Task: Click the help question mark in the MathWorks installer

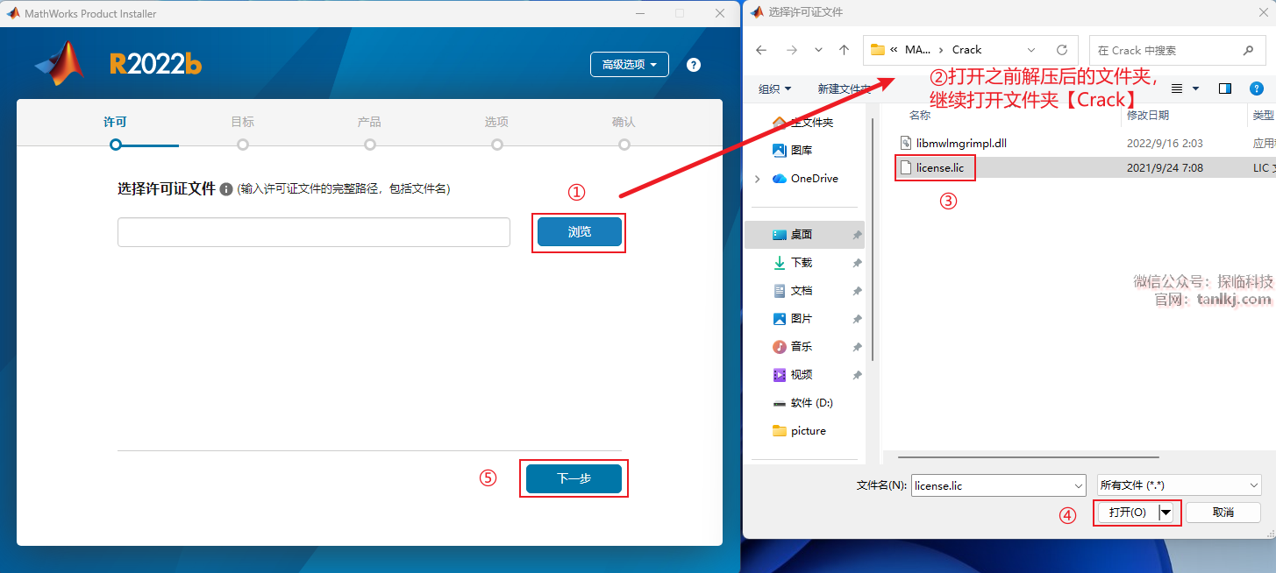Action: (694, 65)
